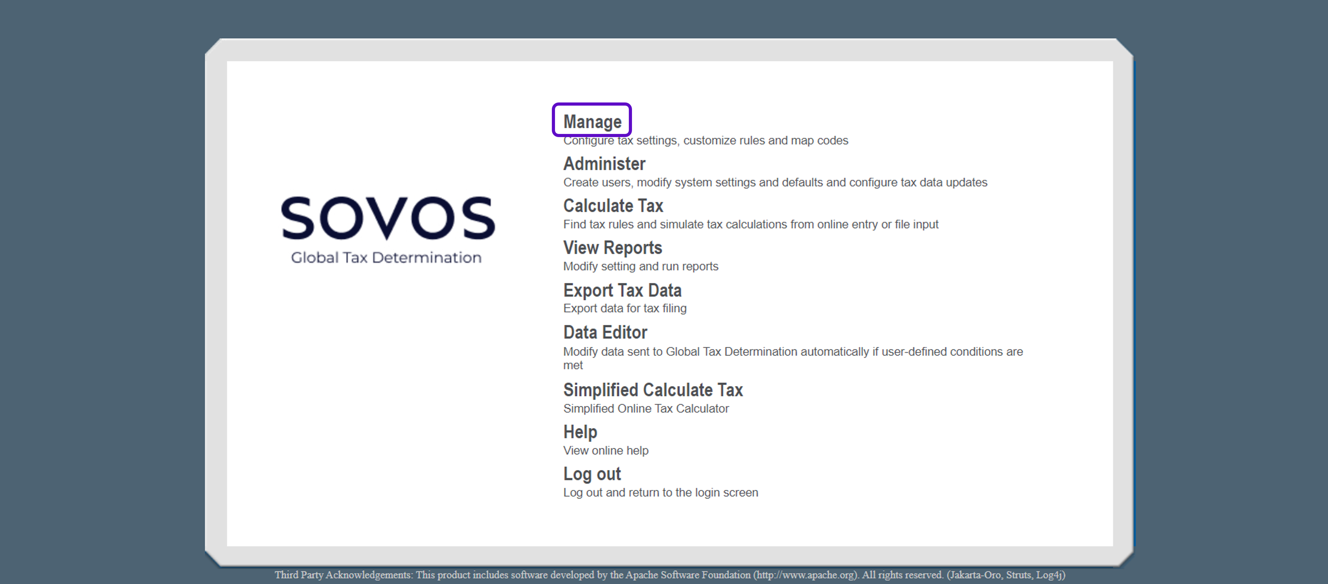Screen dimensions: 1328x584
Task: Click 'Find tax rules and simulate' description
Action: click(x=750, y=225)
